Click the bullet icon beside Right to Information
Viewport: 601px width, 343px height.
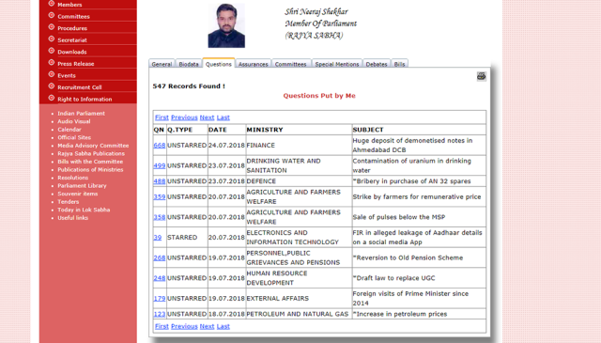52,98
